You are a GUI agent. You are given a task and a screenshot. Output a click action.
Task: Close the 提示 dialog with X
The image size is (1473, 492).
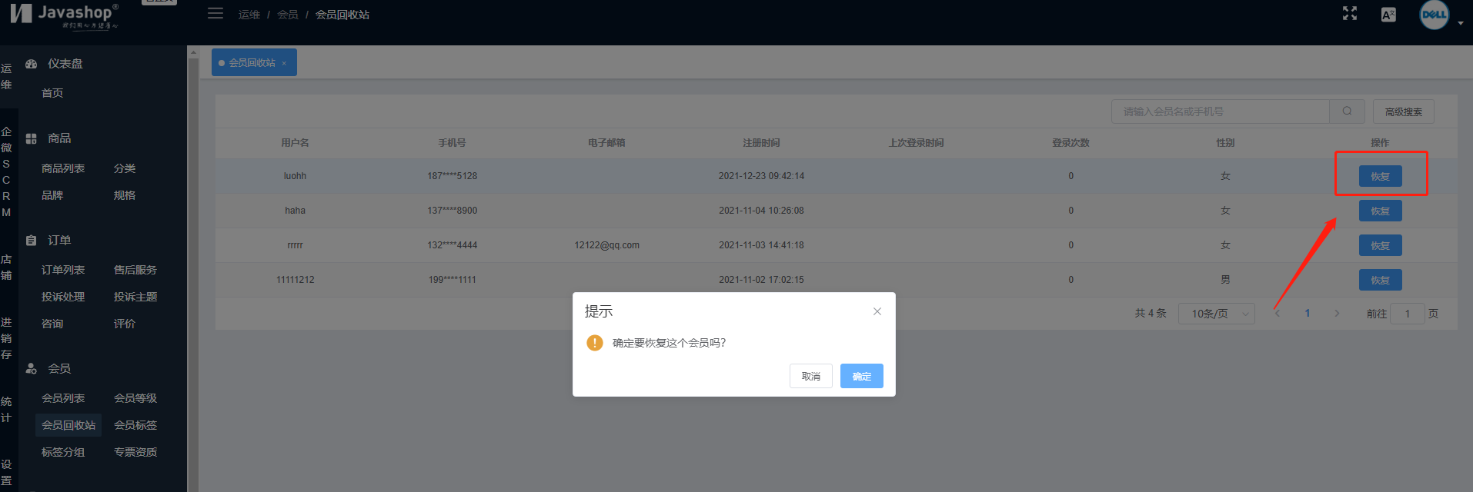(x=877, y=311)
